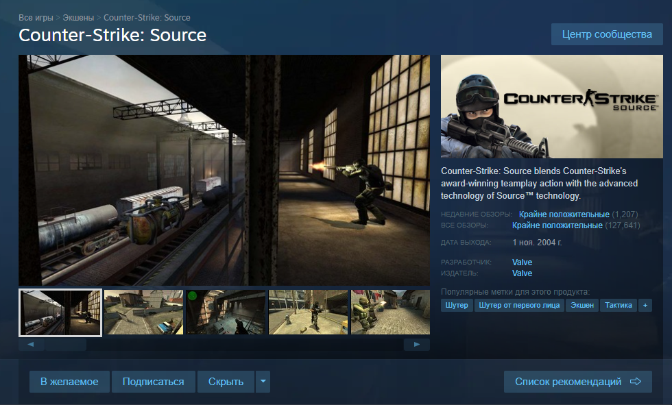Screen dimensions: 672x405
Task: Go to Все игры breadcrumb
Action: 36,18
